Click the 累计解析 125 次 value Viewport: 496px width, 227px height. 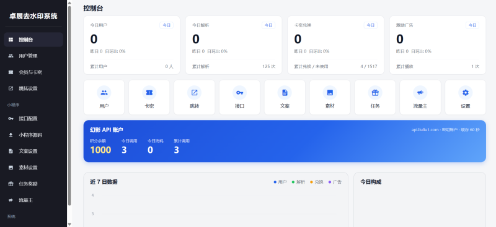click(x=268, y=67)
